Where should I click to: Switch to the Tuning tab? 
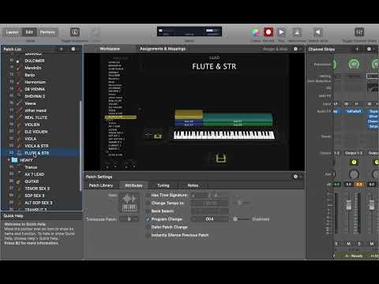[163, 185]
